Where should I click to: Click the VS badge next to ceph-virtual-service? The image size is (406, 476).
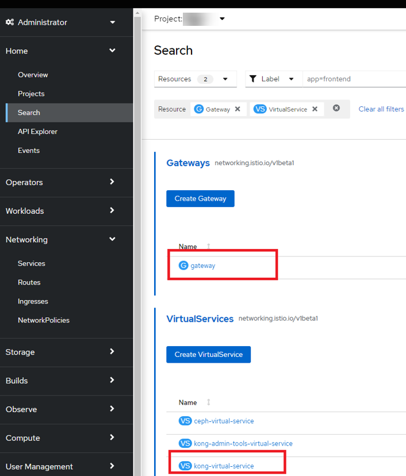pyautogui.click(x=185, y=421)
